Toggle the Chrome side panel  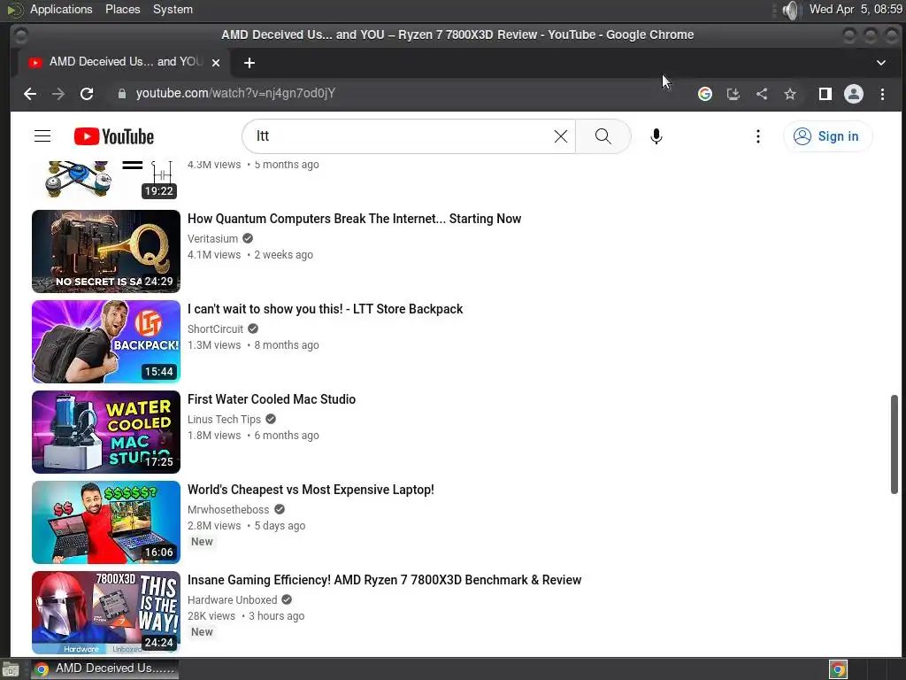tap(825, 94)
